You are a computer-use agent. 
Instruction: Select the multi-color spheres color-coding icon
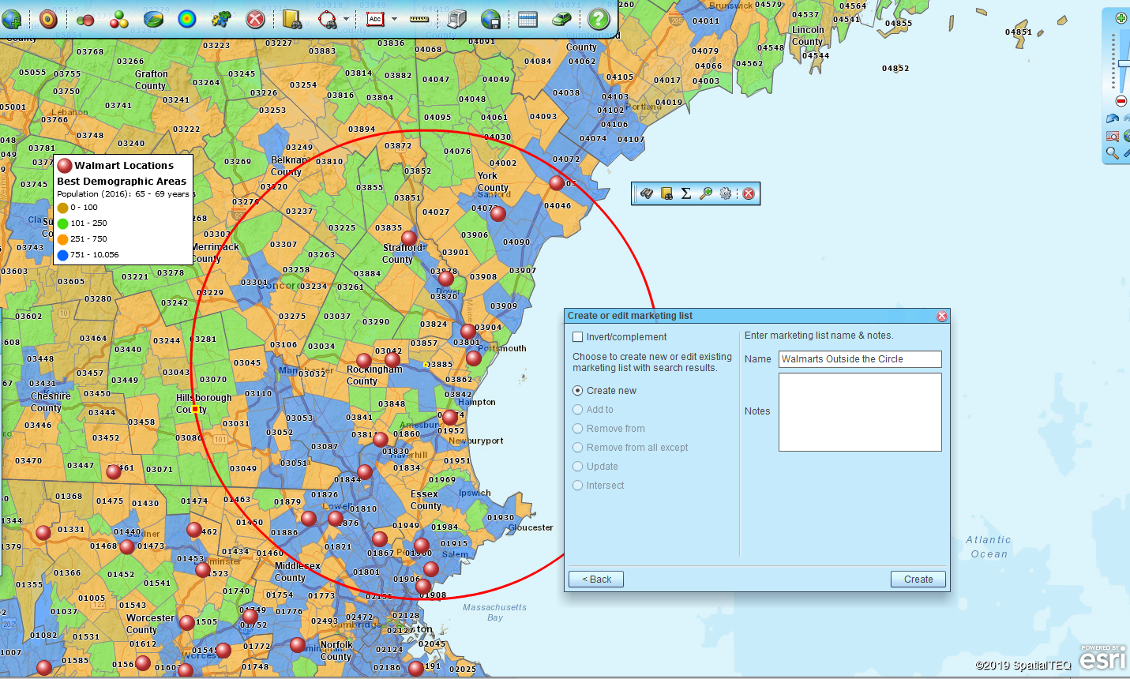tap(119, 19)
